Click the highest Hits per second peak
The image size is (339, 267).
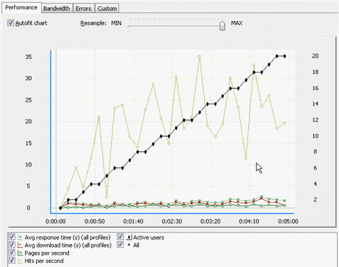click(199, 56)
